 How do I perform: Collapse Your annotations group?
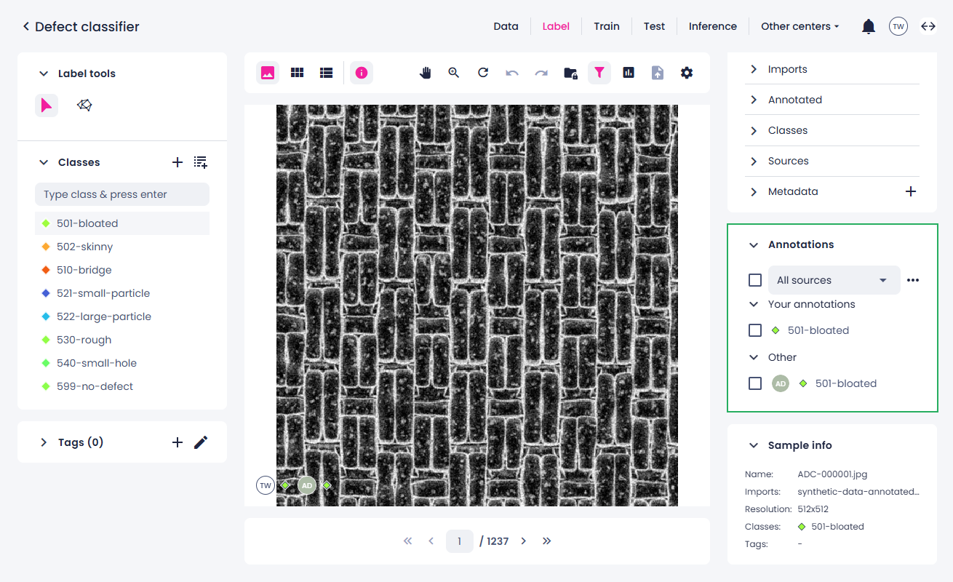[x=754, y=304]
